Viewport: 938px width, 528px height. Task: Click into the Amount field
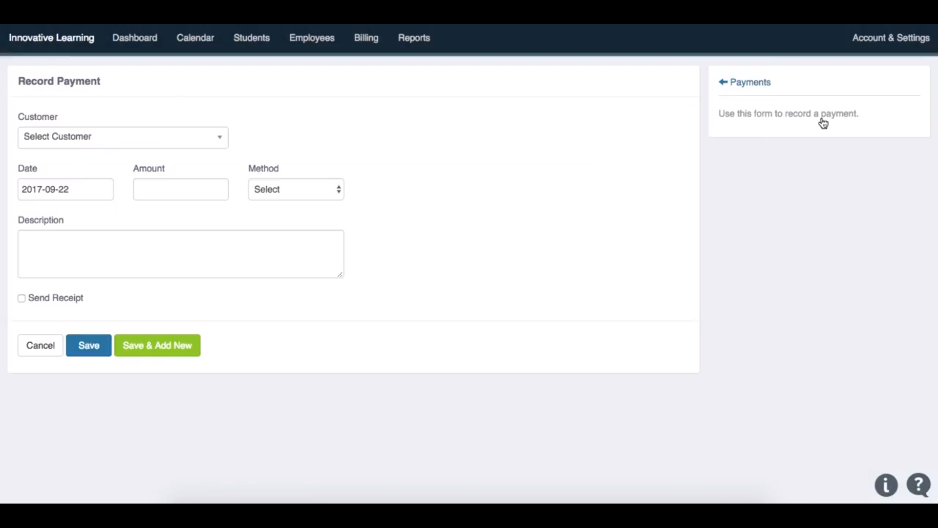(x=181, y=189)
